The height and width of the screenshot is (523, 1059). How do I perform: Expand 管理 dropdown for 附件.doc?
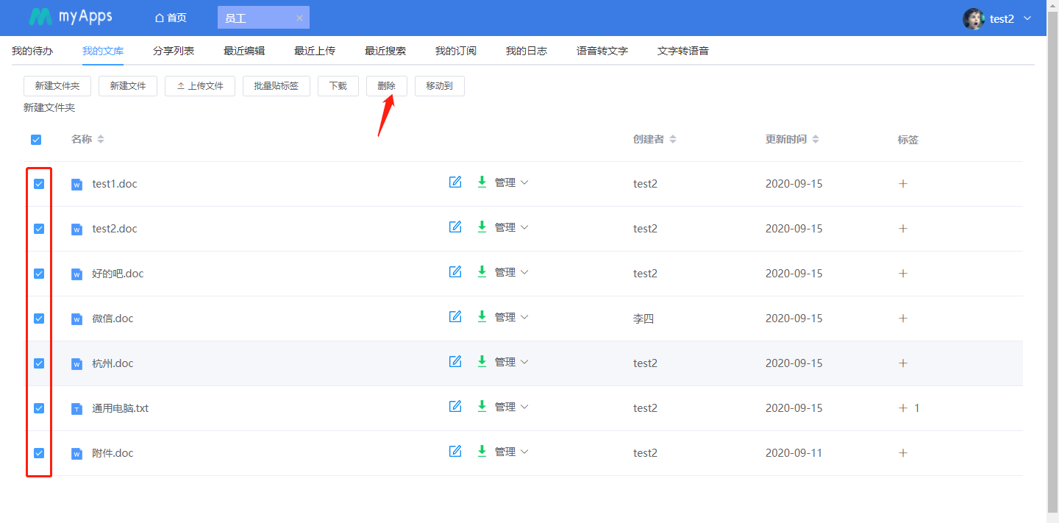pos(511,452)
